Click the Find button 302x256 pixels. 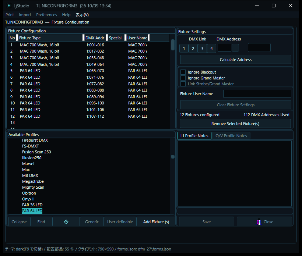pos(41,222)
